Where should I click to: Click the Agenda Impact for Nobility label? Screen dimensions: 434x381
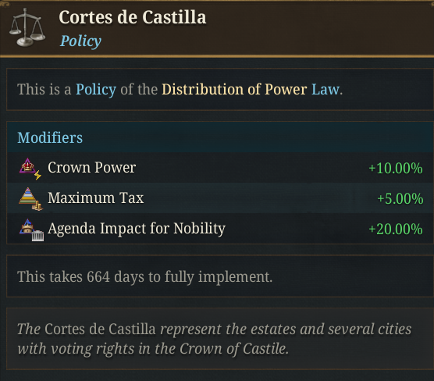137,229
